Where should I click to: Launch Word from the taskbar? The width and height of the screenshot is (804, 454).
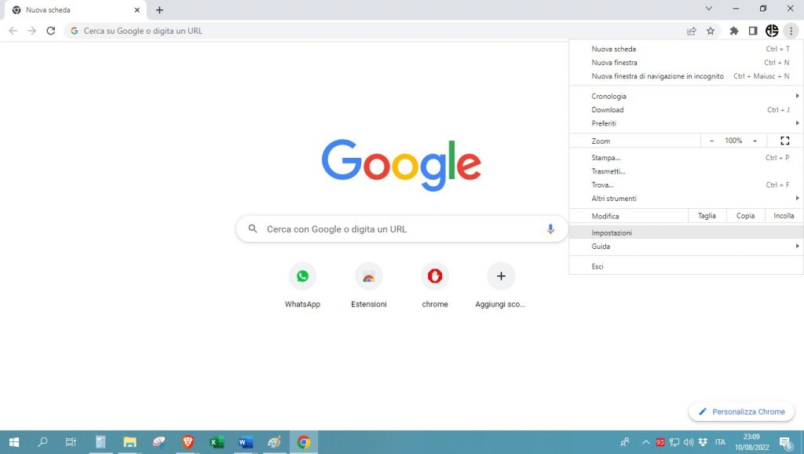click(x=245, y=441)
